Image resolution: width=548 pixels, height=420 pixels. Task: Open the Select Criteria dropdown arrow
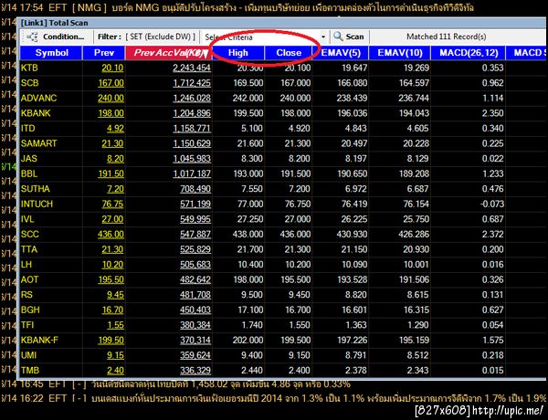click(x=323, y=37)
